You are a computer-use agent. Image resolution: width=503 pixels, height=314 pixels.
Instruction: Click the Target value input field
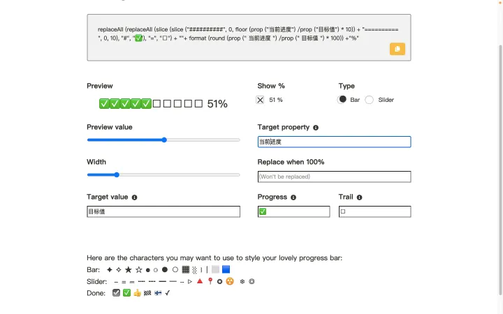point(163,211)
